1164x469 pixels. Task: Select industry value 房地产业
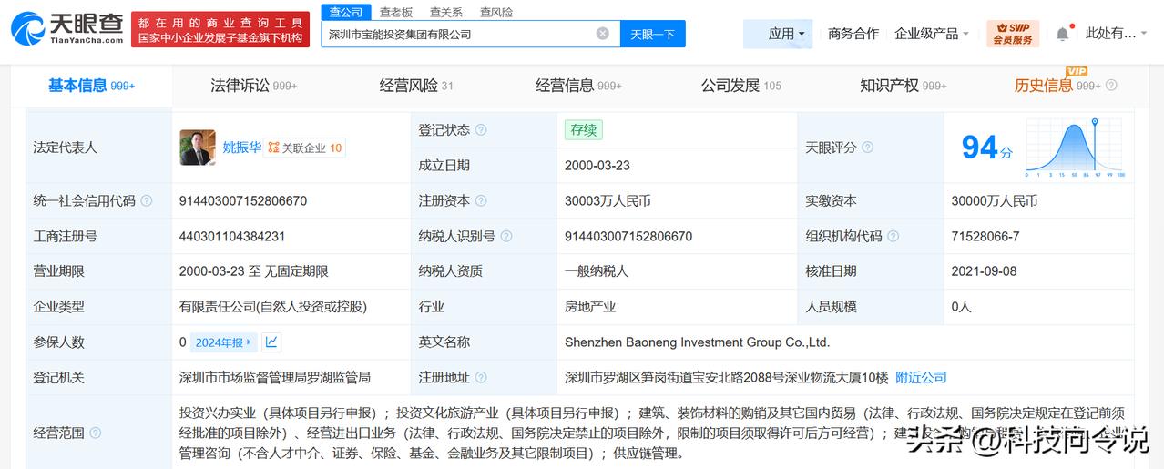point(590,307)
